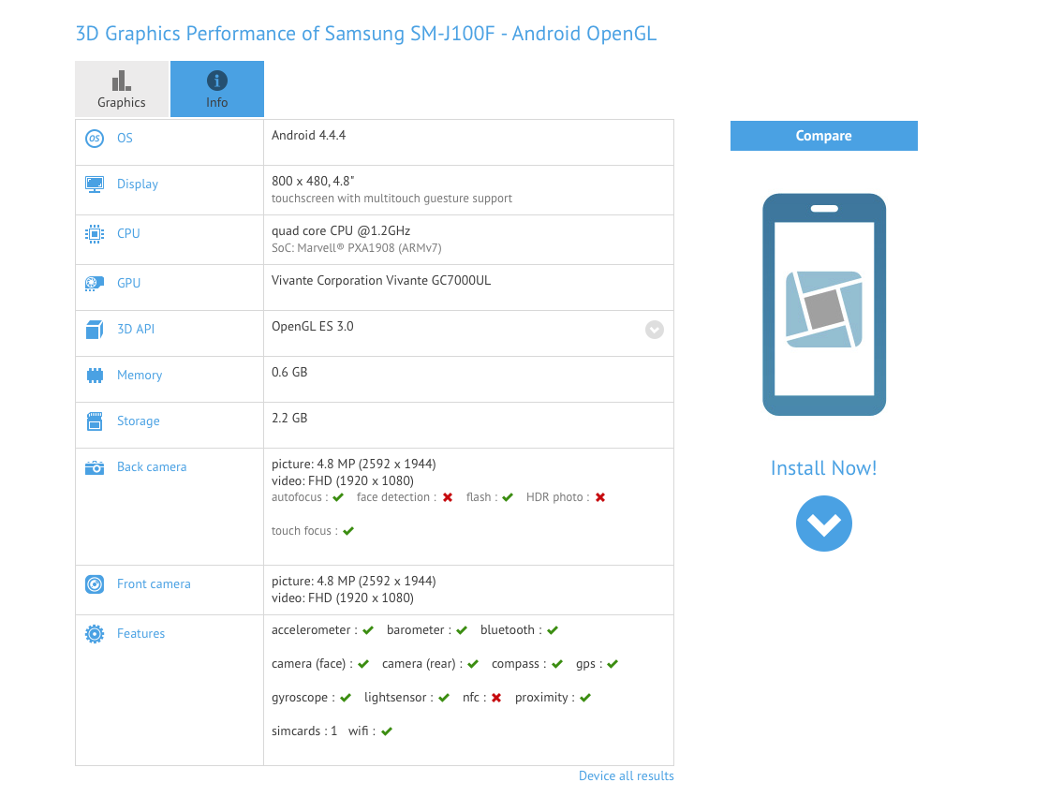Click the SoC Marvell PXA1908 text
This screenshot has height=797, width=1063.
pos(357,248)
